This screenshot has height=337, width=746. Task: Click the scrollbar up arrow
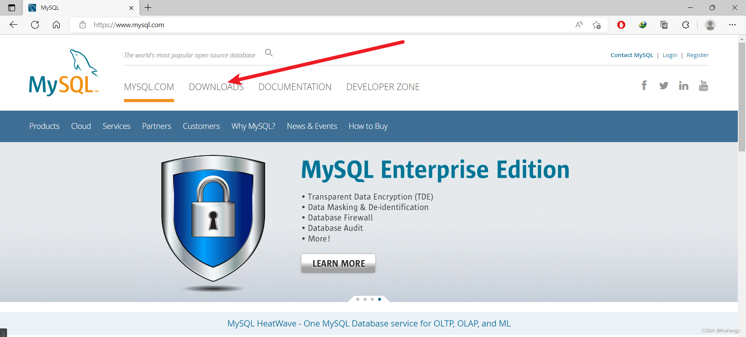742,39
